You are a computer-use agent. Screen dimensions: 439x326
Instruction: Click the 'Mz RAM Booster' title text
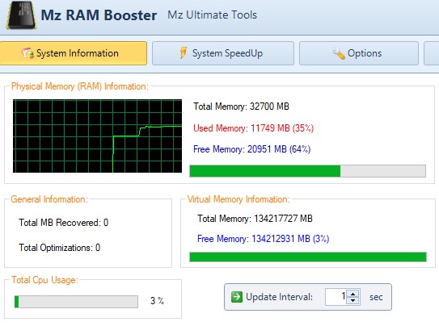[x=99, y=15]
